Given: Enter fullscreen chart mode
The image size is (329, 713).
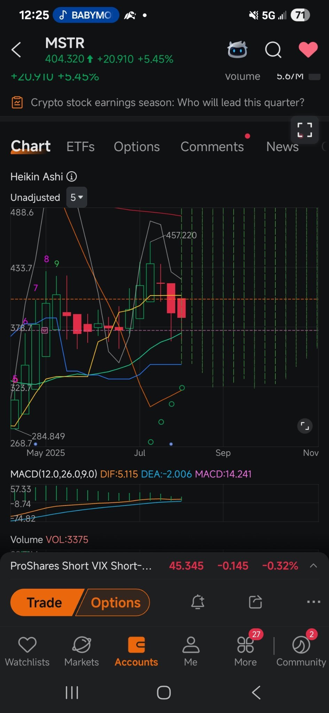Looking at the screenshot, I should (305, 130).
